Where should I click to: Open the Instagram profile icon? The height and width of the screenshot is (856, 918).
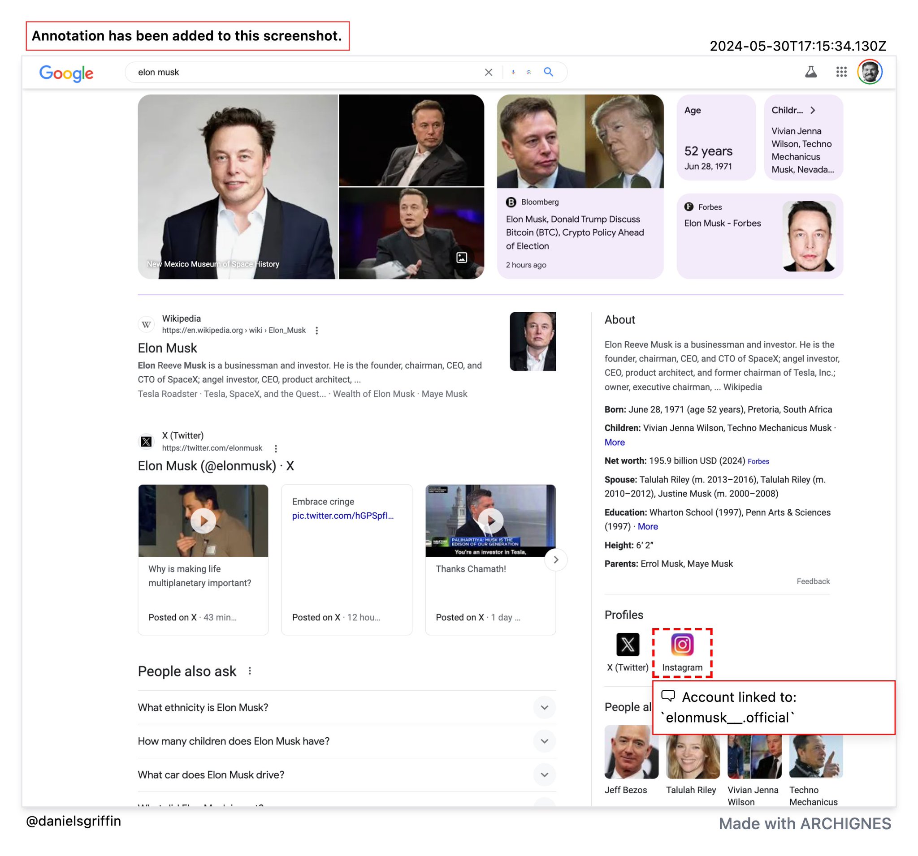coord(682,645)
